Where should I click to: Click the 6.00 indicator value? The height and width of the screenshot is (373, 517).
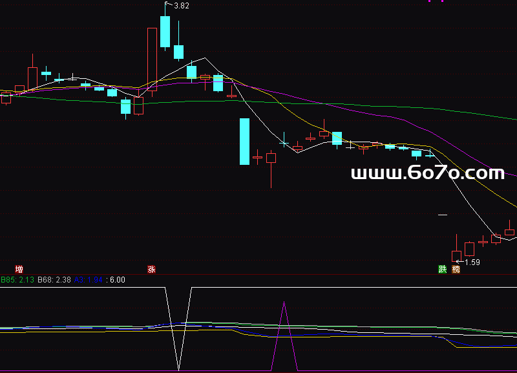click(x=118, y=280)
